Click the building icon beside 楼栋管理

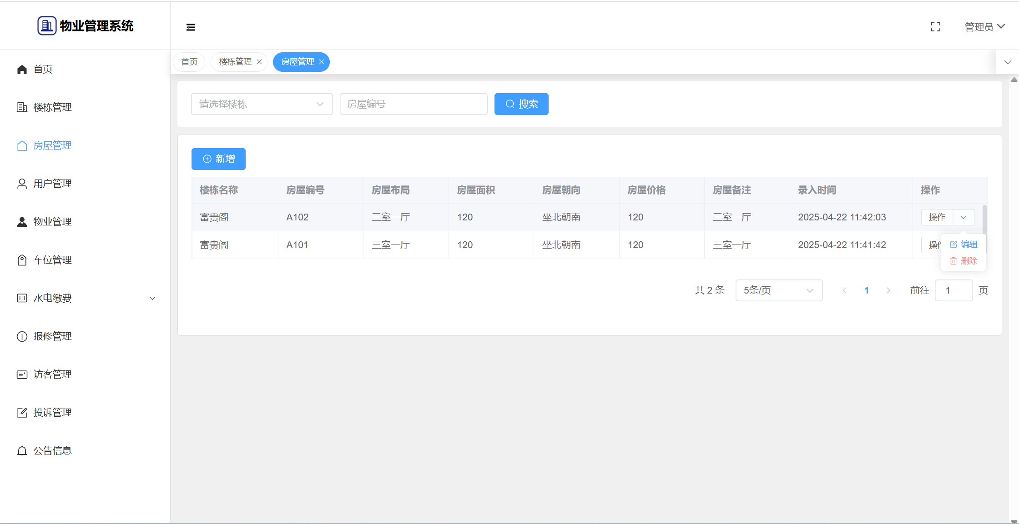[22, 107]
